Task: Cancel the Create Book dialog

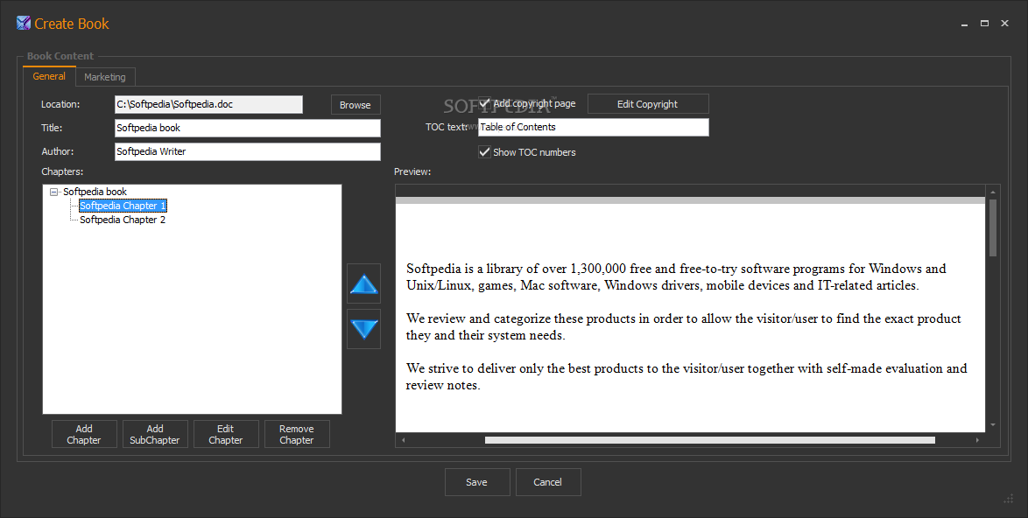Action: 547,482
